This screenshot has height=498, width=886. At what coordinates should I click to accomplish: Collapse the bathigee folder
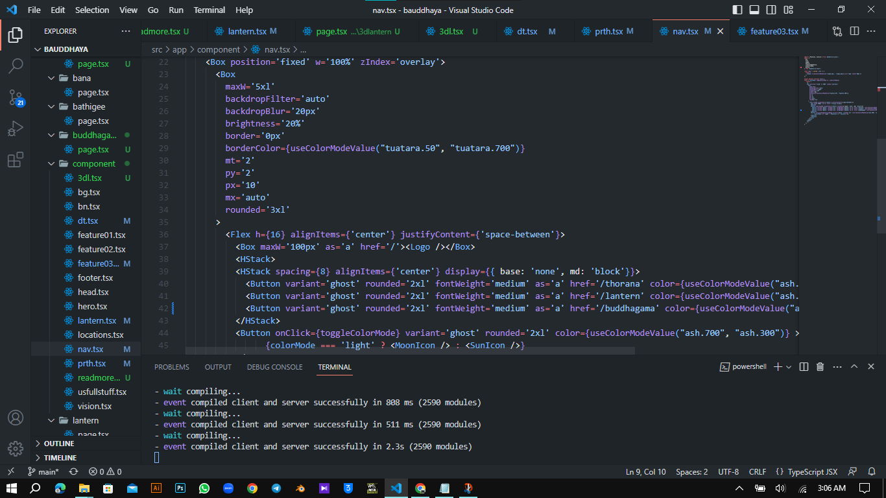click(x=86, y=106)
